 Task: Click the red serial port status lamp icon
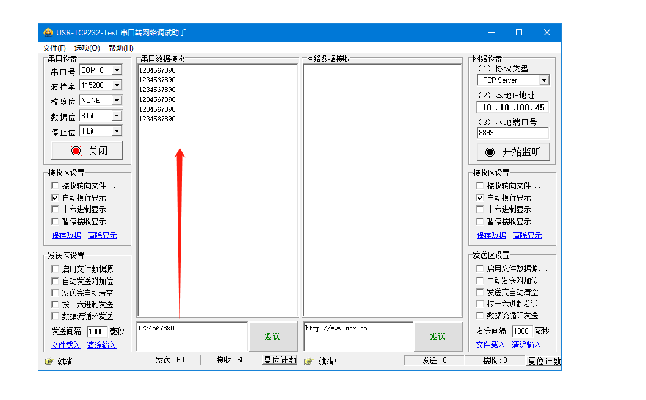tap(76, 151)
